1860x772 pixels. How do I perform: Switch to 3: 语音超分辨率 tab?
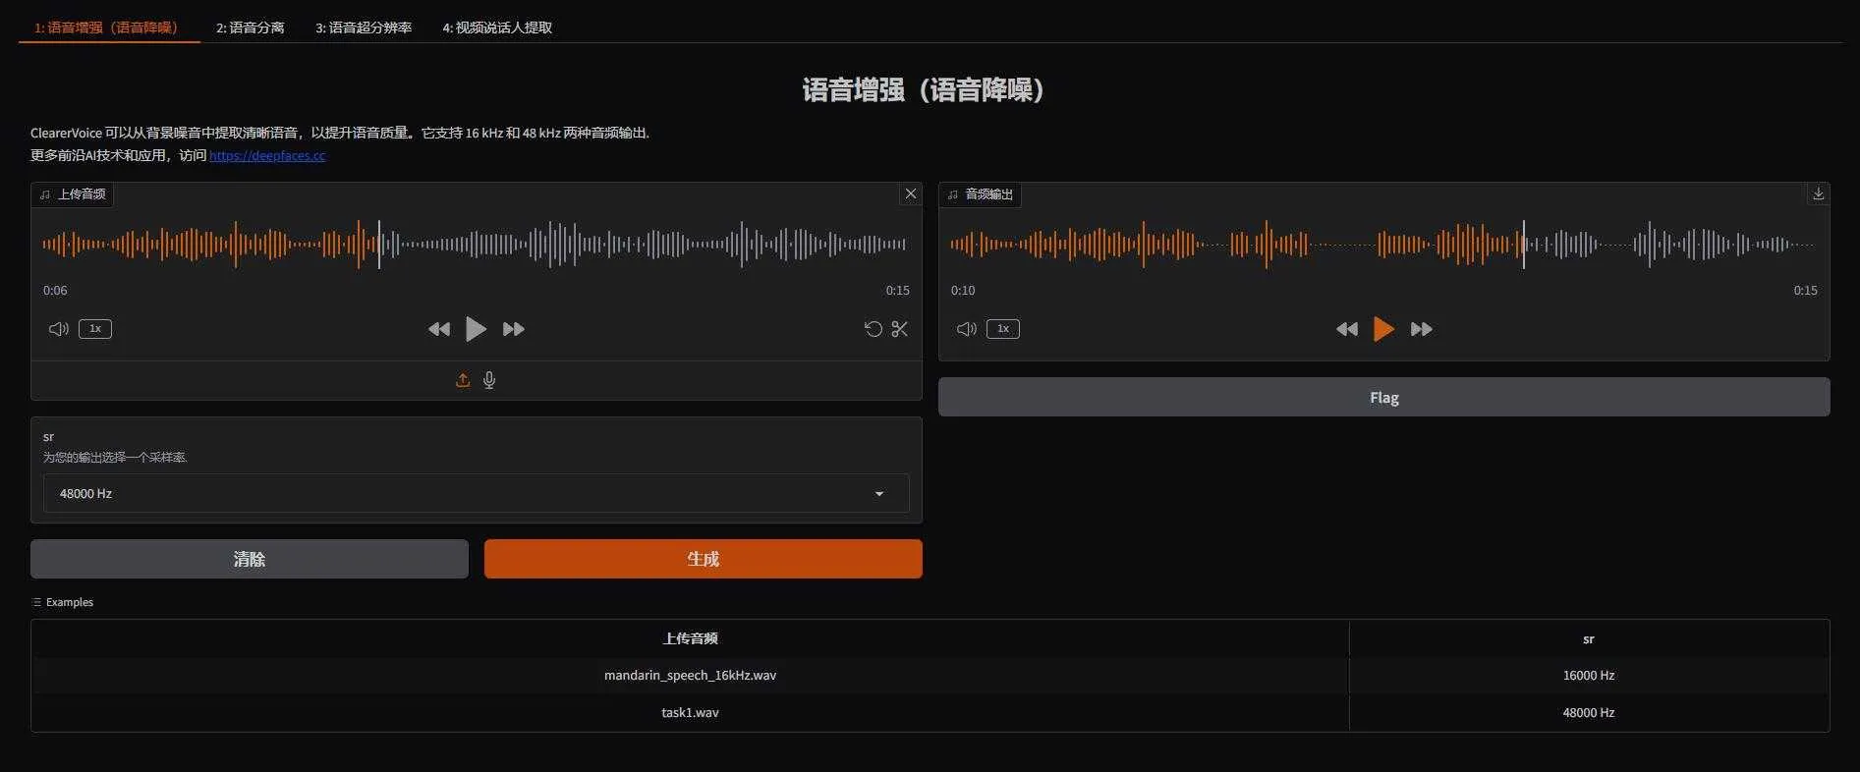coord(364,28)
